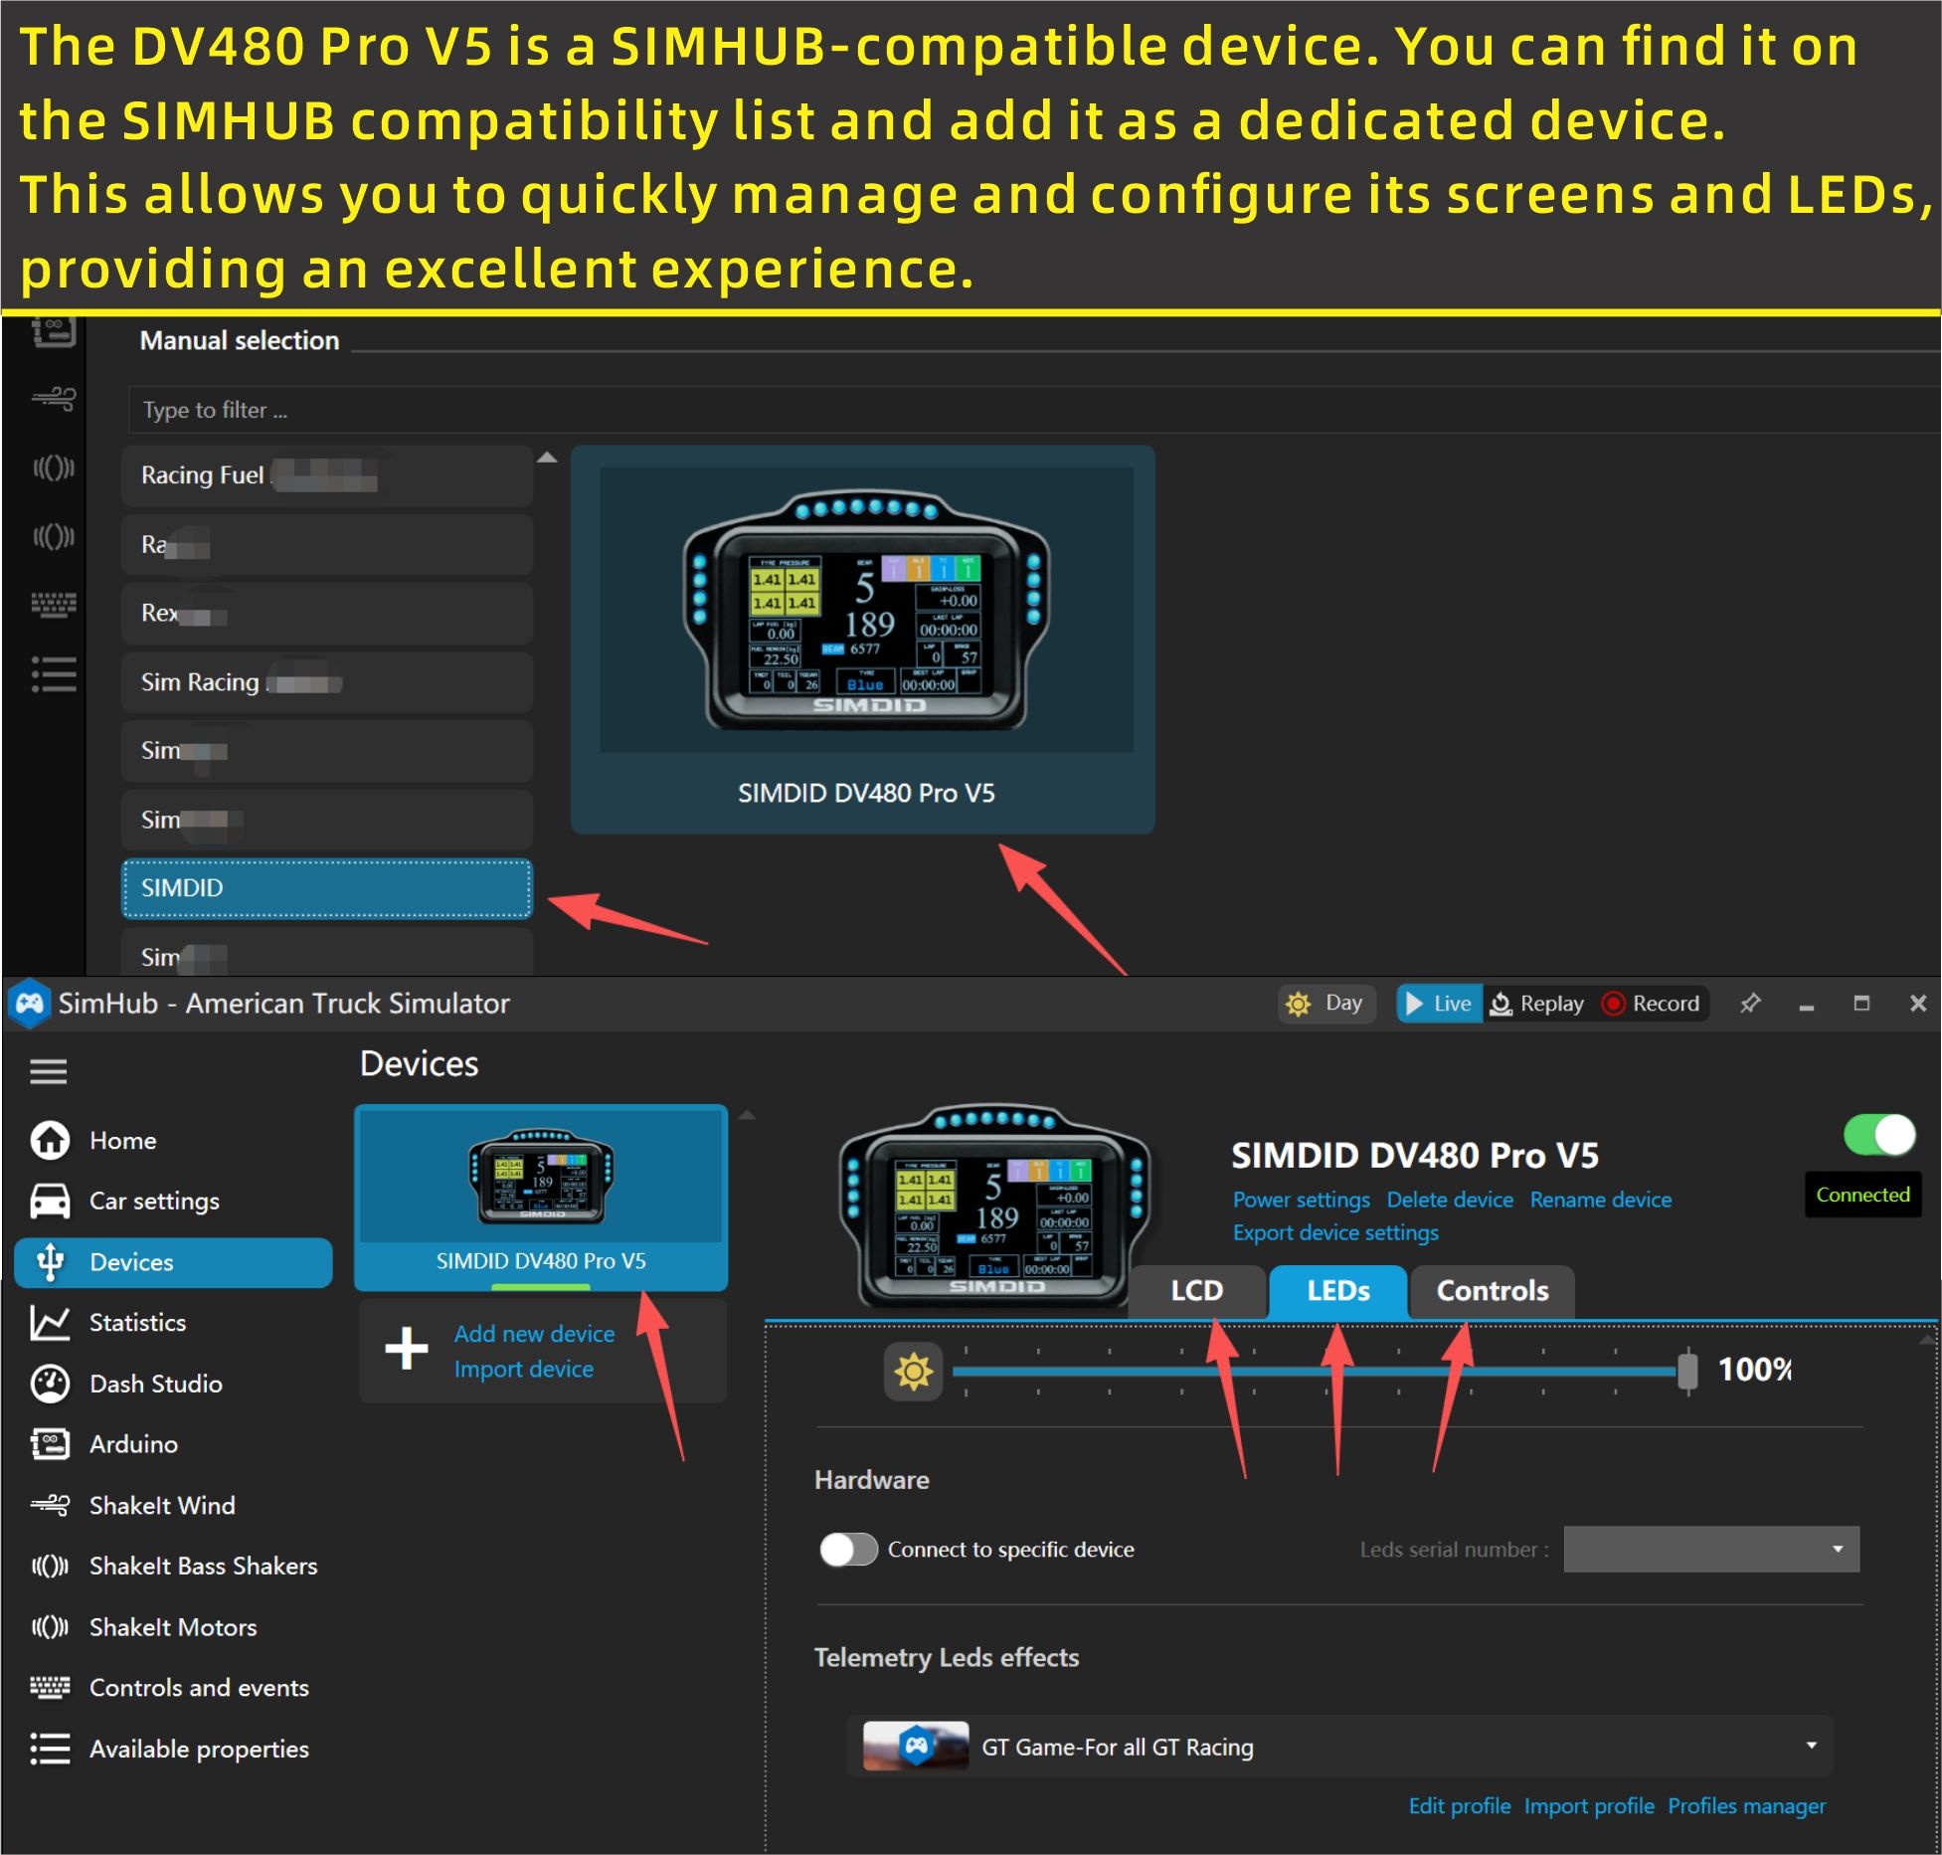Click the LED brightness slider handle
Image resolution: width=1942 pixels, height=1855 pixels.
pyautogui.click(x=1687, y=1372)
